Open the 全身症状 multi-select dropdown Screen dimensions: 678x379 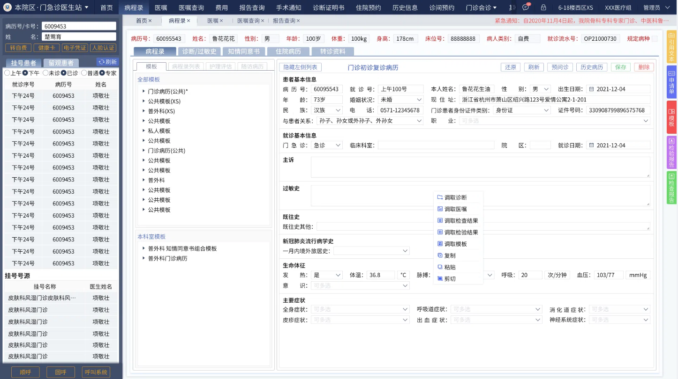click(360, 309)
